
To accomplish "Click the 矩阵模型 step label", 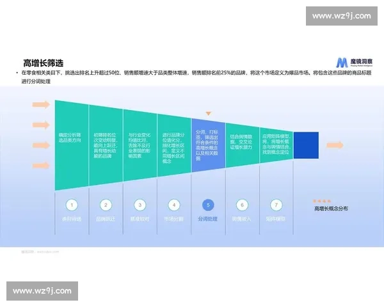I will tap(276, 219).
